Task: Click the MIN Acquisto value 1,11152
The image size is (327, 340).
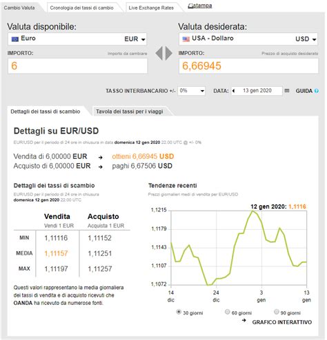Action: 100,238
